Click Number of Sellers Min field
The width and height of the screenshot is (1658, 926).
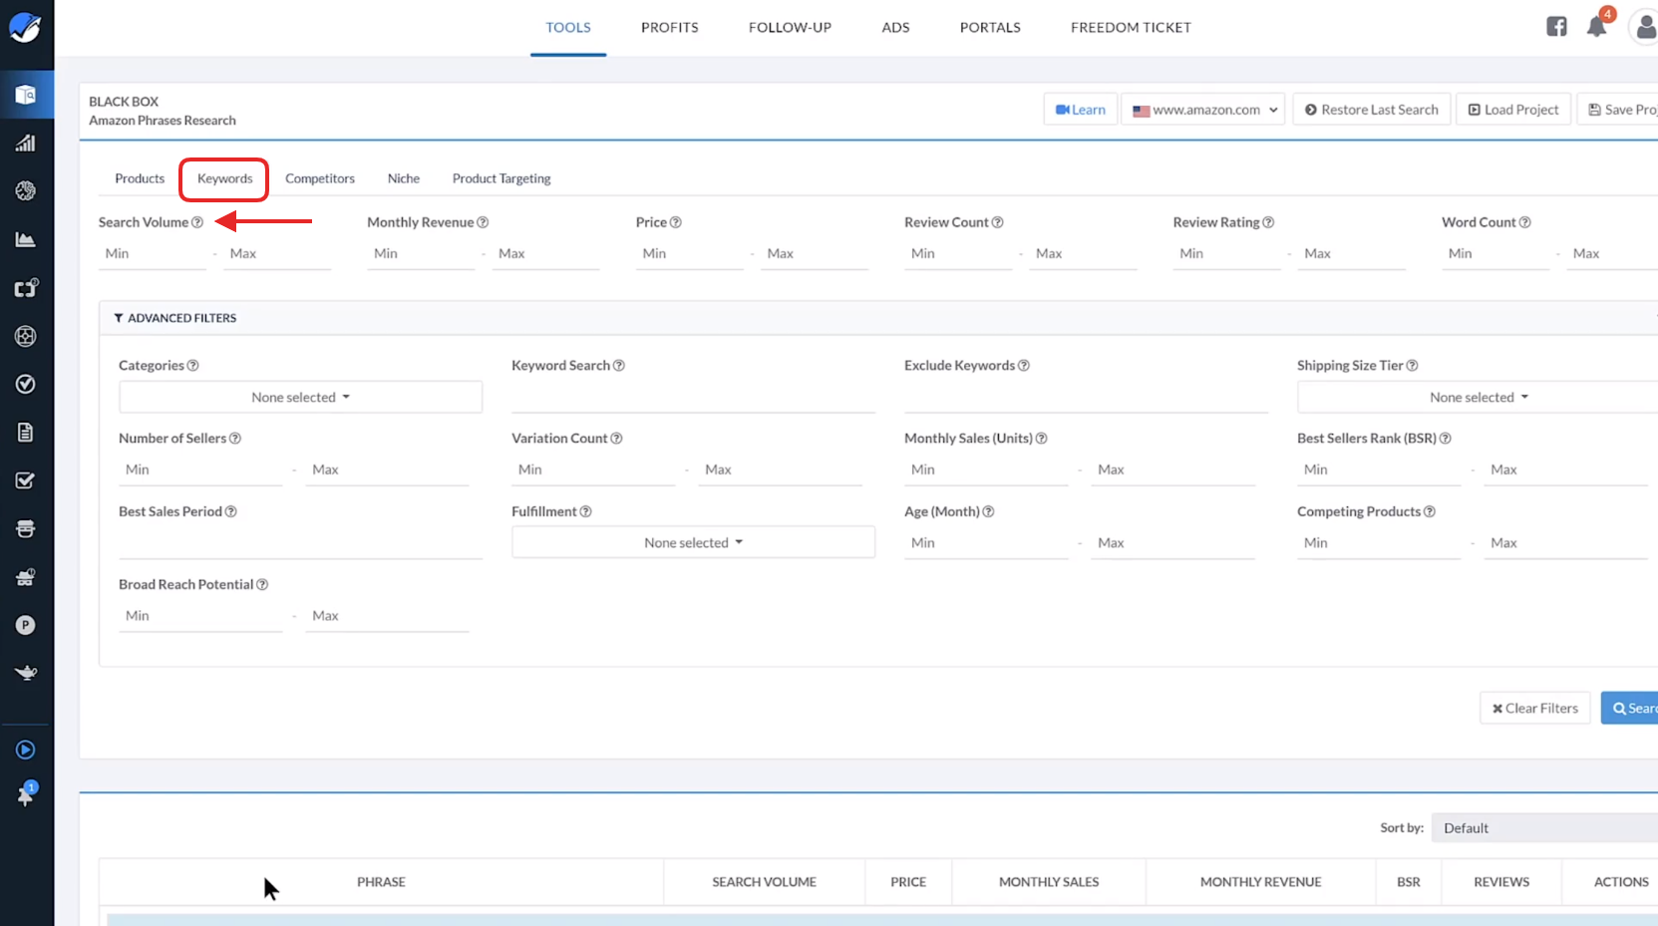[x=200, y=470]
